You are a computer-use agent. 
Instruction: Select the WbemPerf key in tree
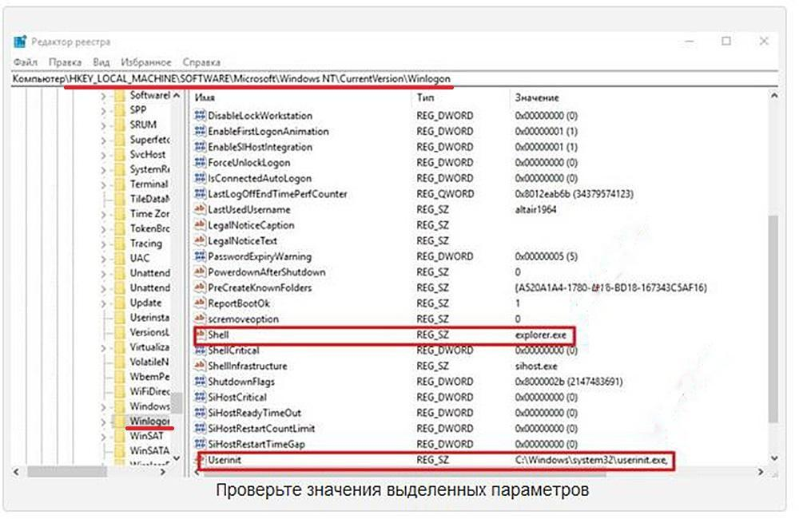tap(150, 377)
